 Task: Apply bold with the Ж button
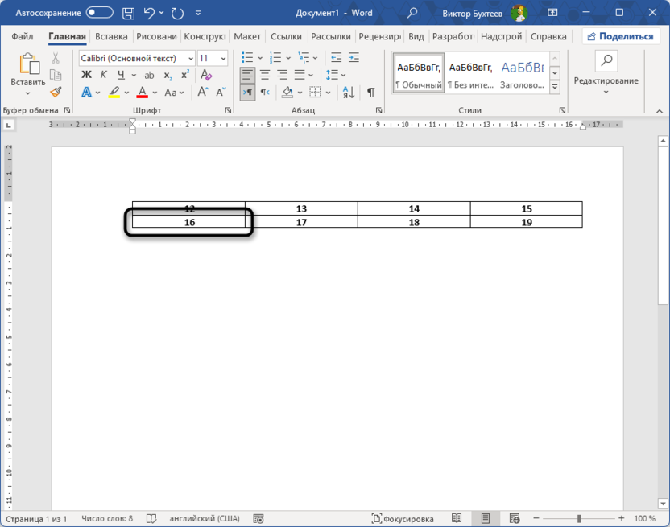tap(86, 75)
